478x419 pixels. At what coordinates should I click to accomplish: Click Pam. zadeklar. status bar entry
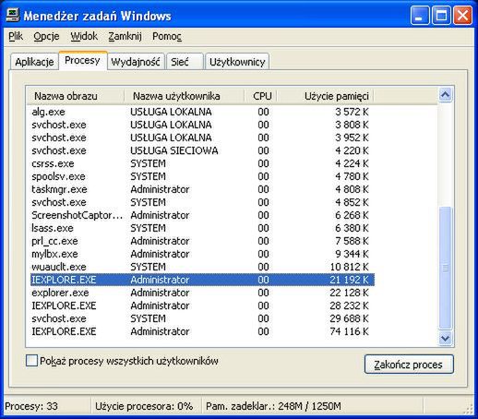(273, 406)
